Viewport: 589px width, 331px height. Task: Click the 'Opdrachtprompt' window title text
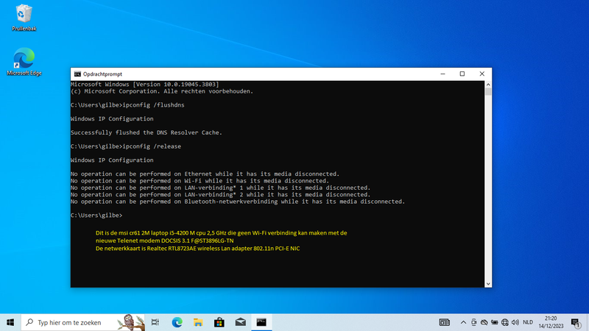point(102,74)
